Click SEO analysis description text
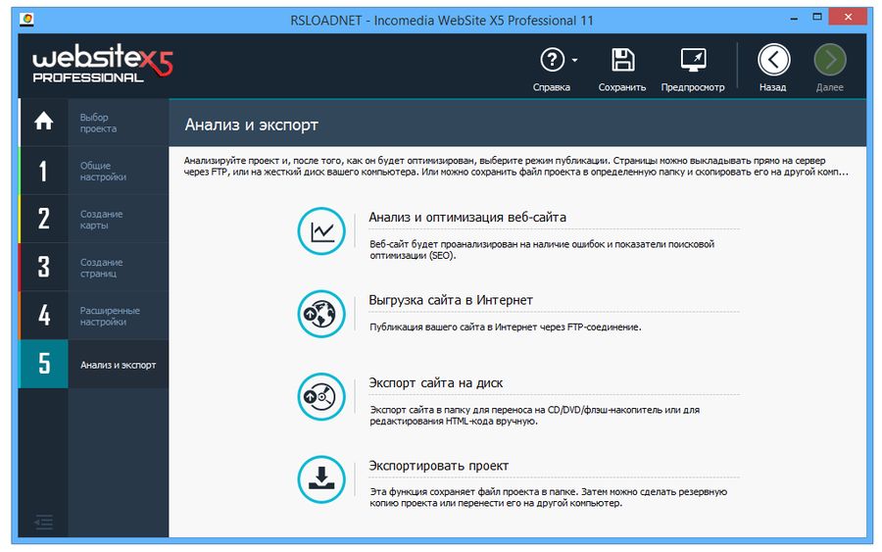 (x=542, y=250)
